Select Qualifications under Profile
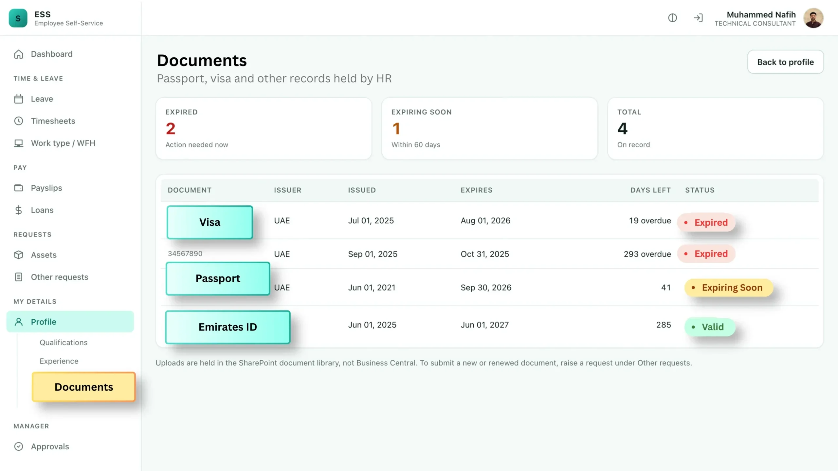This screenshot has width=838, height=471. [x=64, y=342]
